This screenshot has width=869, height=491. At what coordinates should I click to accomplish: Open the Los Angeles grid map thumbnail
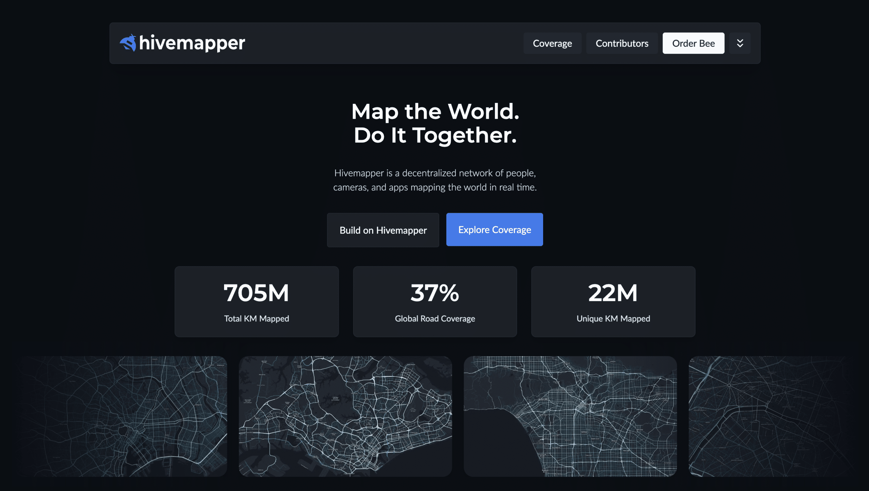(570, 416)
